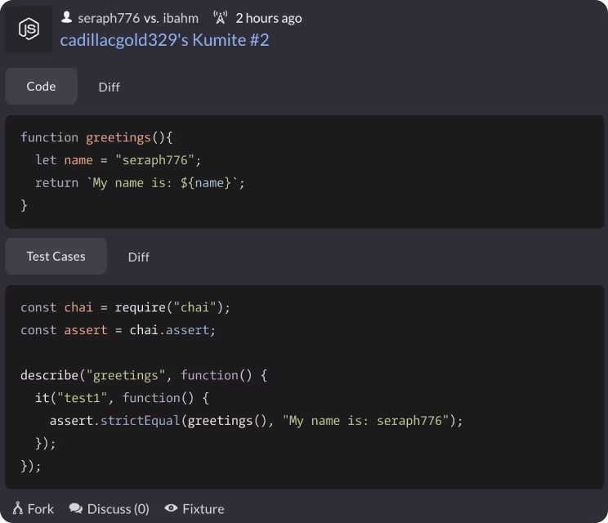Image resolution: width=608 pixels, height=523 pixels.
Task: Toggle the Fixture label
Action: [x=203, y=509]
